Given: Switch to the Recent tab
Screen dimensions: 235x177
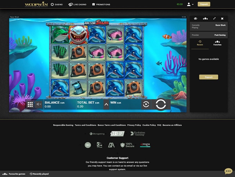Looking at the screenshot, I should coord(200,43).
